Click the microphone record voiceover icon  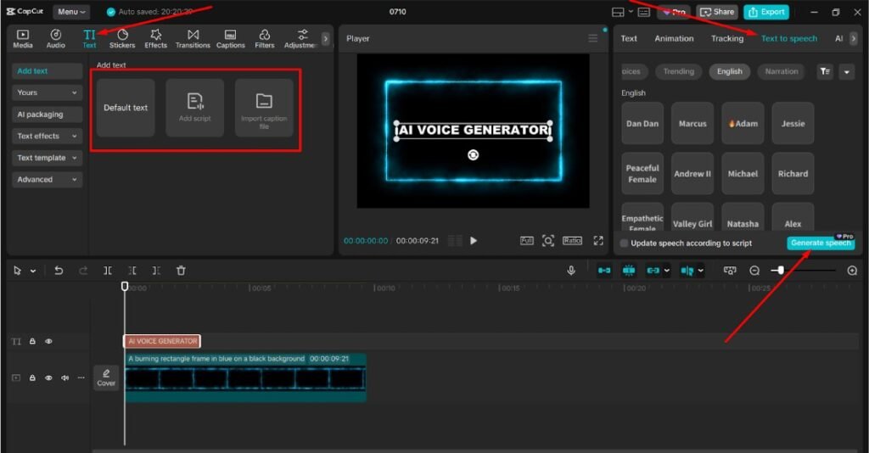572,271
